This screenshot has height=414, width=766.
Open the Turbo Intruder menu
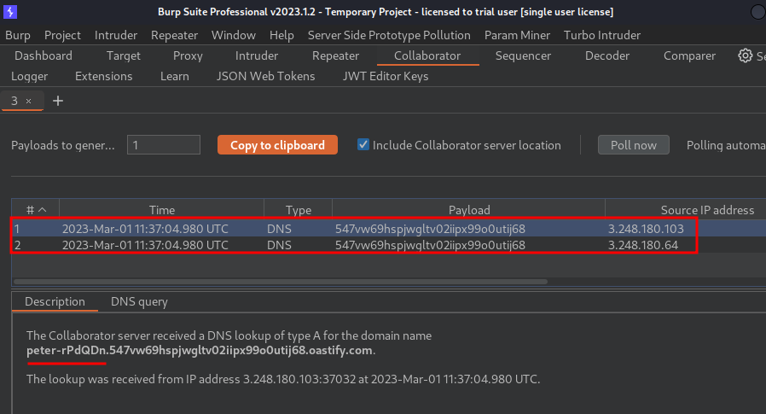tap(602, 35)
